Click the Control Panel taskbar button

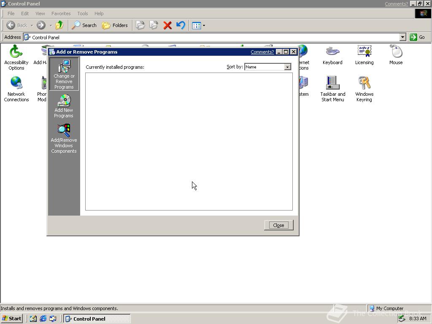click(97, 319)
